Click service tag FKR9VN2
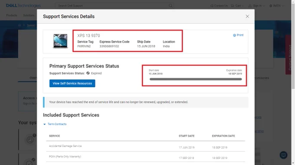The height and width of the screenshot is (165, 295). coord(84,46)
